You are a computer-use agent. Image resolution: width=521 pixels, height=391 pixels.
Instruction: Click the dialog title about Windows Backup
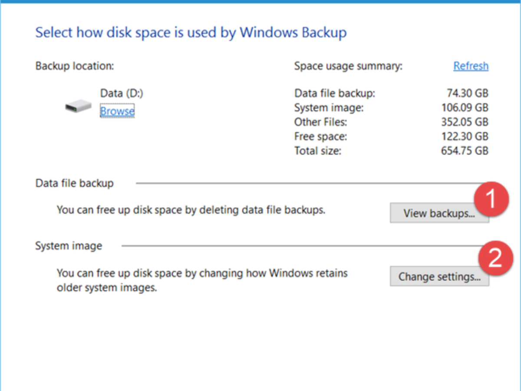(191, 33)
